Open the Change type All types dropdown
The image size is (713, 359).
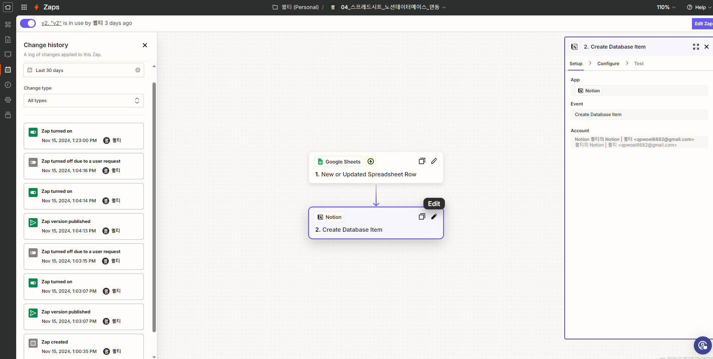[84, 101]
